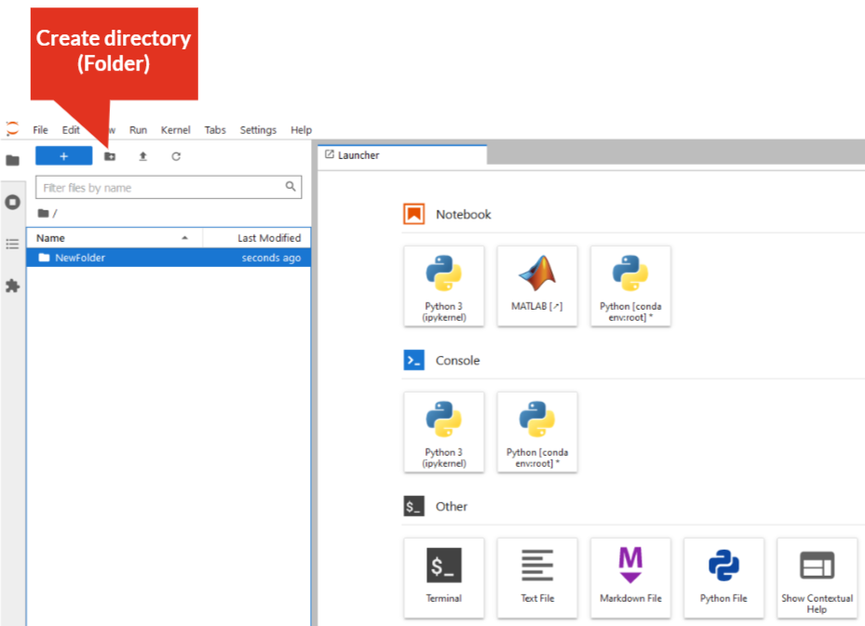Create a new Text File
Image resolution: width=865 pixels, height=626 pixels.
tap(537, 579)
